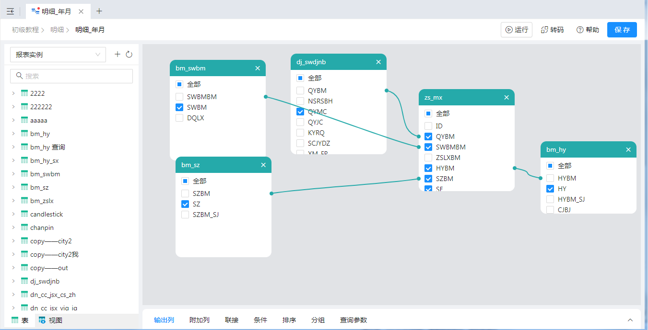
Task: Run the query with 运行 button
Action: pos(516,30)
